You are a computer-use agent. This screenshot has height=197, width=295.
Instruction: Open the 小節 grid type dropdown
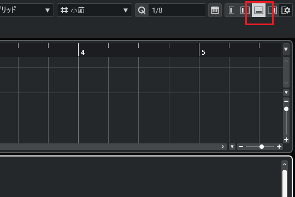pyautogui.click(x=95, y=10)
